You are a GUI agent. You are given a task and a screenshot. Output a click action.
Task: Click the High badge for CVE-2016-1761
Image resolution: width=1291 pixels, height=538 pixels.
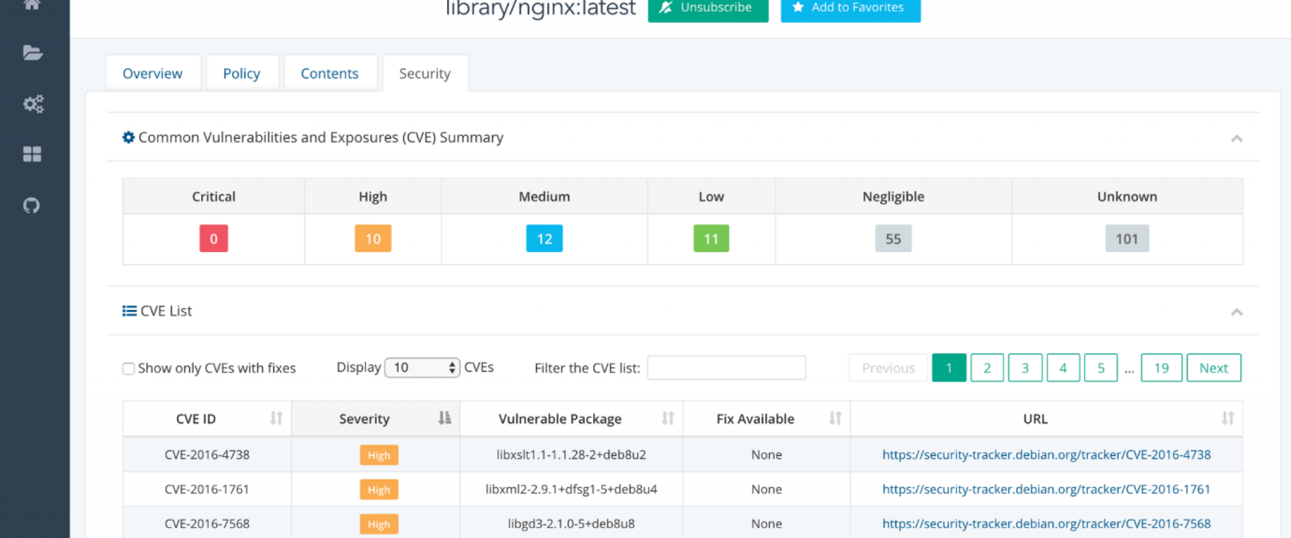pyautogui.click(x=379, y=490)
